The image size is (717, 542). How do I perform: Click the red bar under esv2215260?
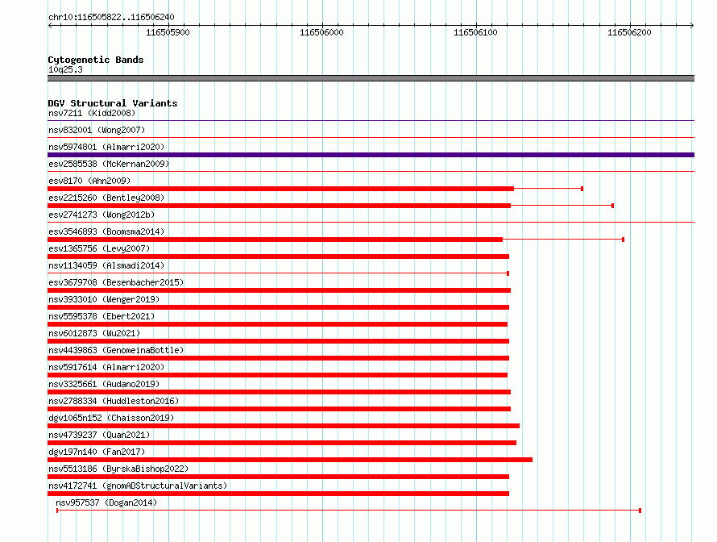tap(279, 206)
